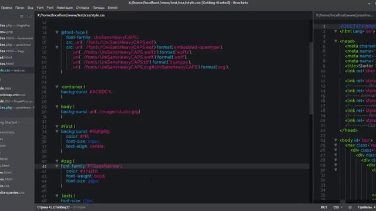This screenshot has width=376, height=211.
Task: Collapse the src declaration fold on line 17
Action: (x=57, y=47)
